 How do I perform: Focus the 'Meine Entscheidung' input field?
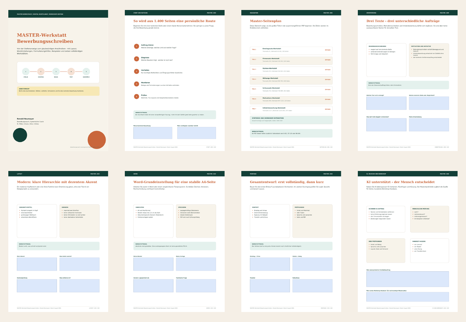[x=429, y=125]
